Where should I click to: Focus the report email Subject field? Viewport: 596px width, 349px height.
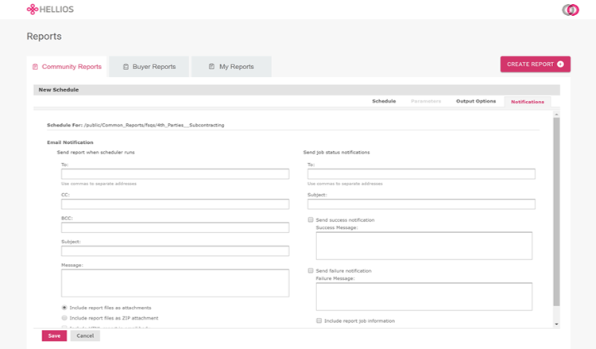tap(176, 251)
